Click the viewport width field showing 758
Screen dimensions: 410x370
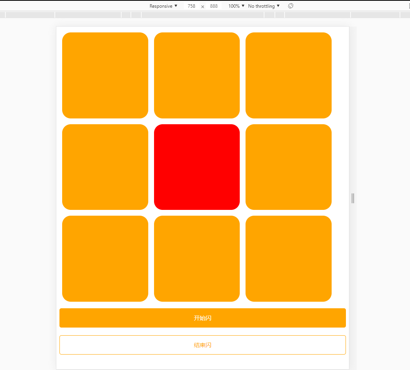pyautogui.click(x=191, y=6)
